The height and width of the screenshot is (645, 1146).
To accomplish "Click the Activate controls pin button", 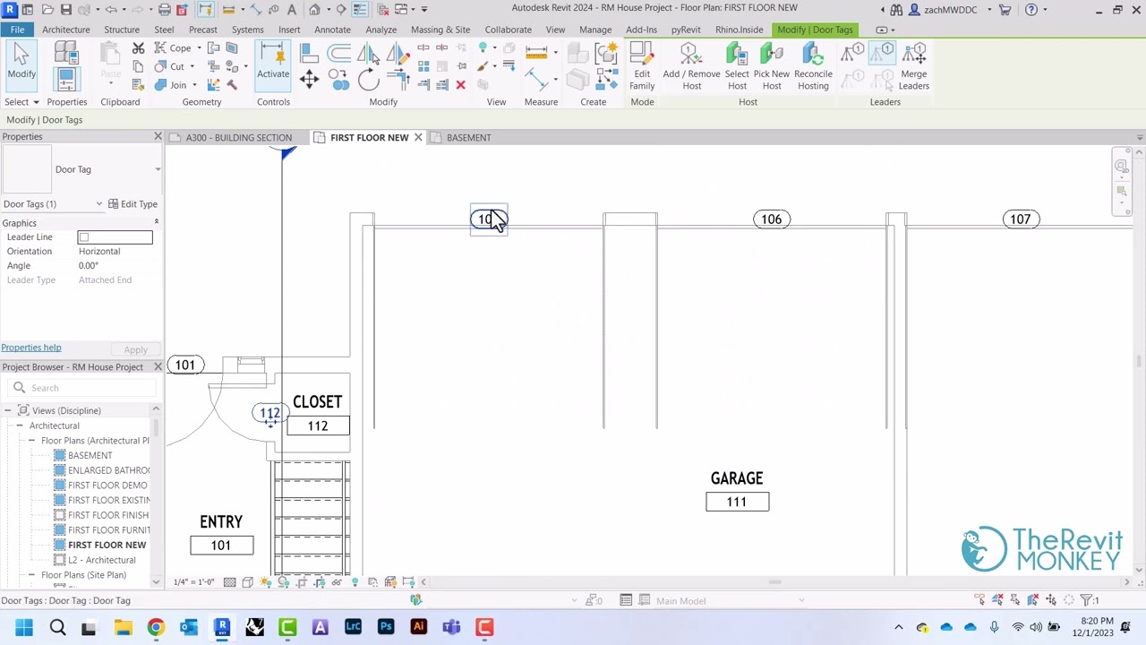I will 273,64.
